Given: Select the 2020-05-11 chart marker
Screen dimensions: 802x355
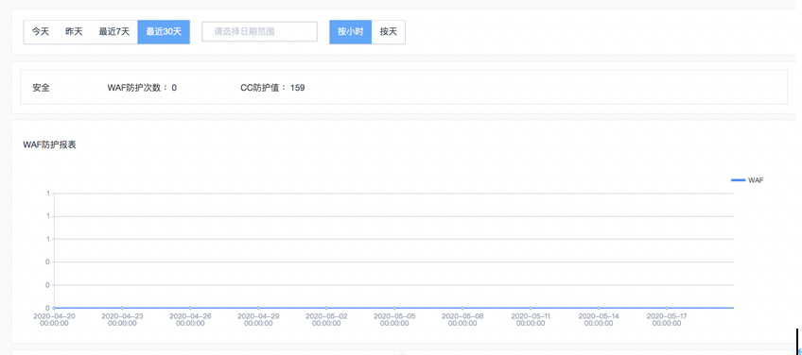Looking at the screenshot, I should (x=531, y=308).
